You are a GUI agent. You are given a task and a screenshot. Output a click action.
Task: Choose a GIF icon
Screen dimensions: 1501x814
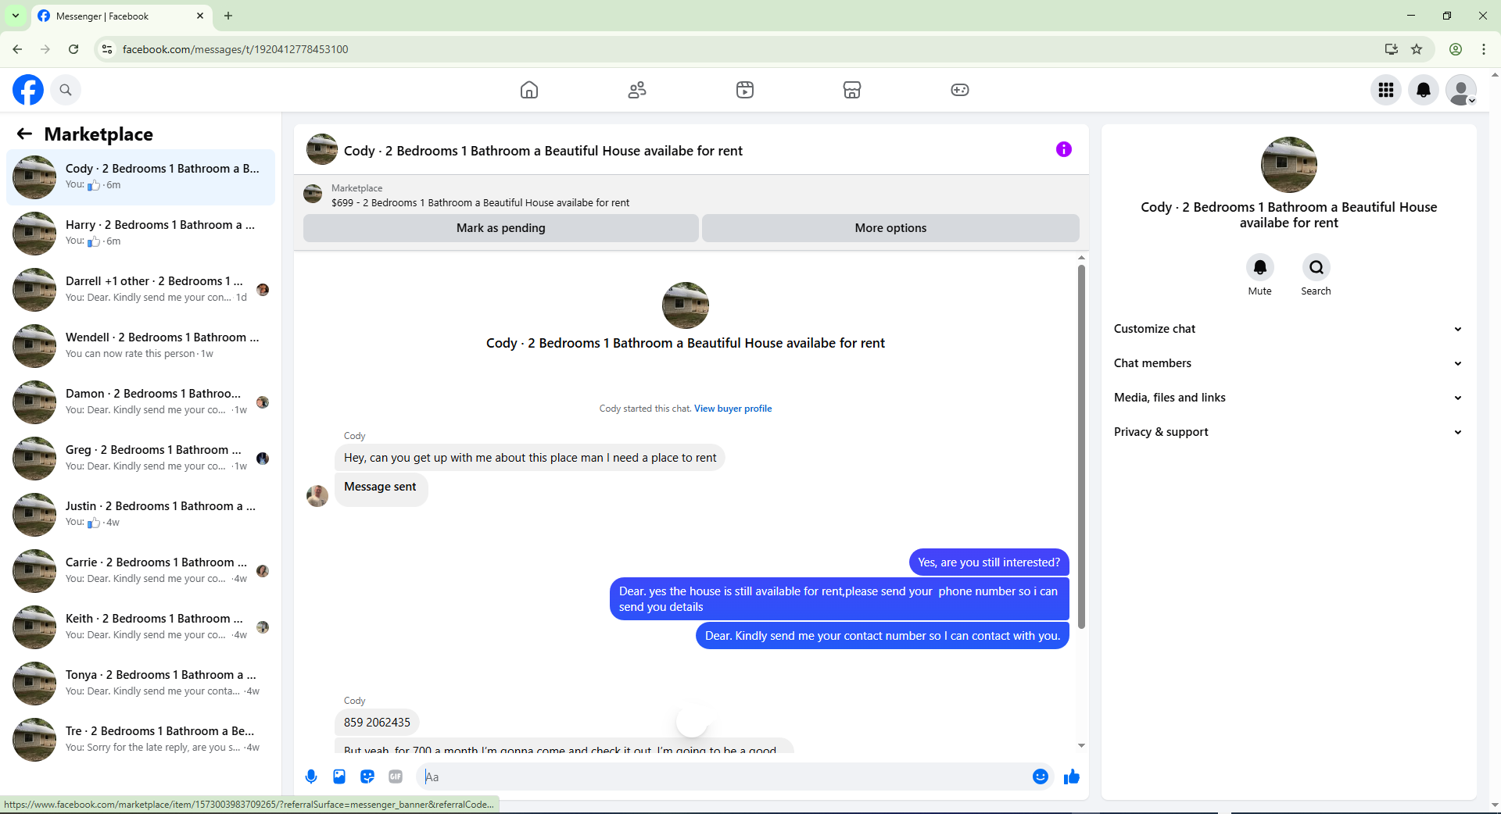pos(396,777)
